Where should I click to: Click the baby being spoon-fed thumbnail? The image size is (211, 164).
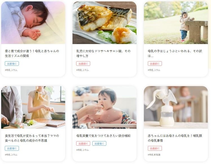pyautogui.click(x=104, y=107)
